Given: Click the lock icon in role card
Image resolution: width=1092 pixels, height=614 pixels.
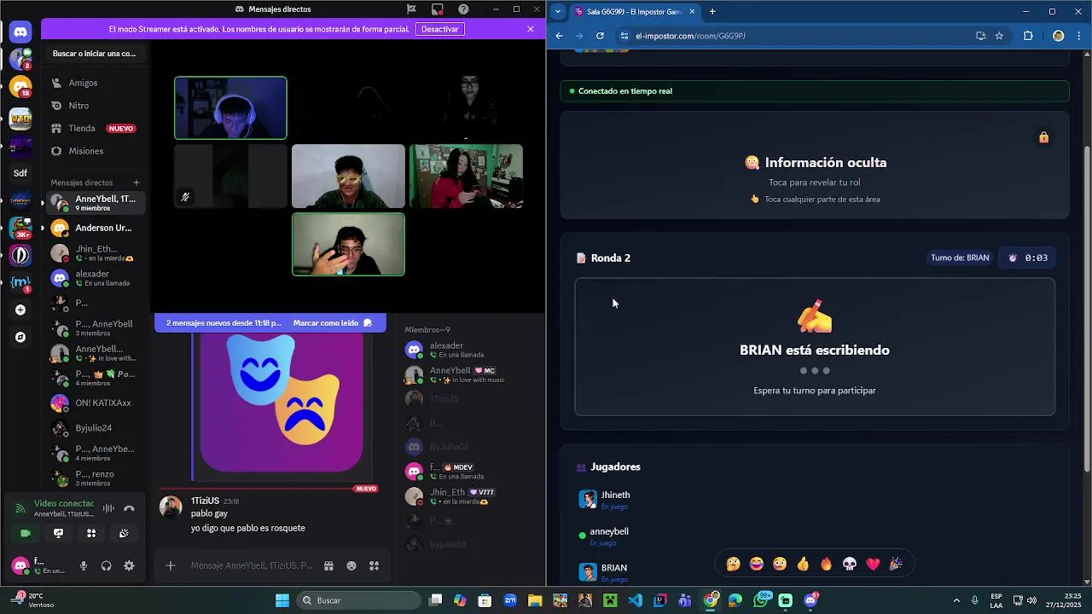Looking at the screenshot, I should (x=1043, y=137).
